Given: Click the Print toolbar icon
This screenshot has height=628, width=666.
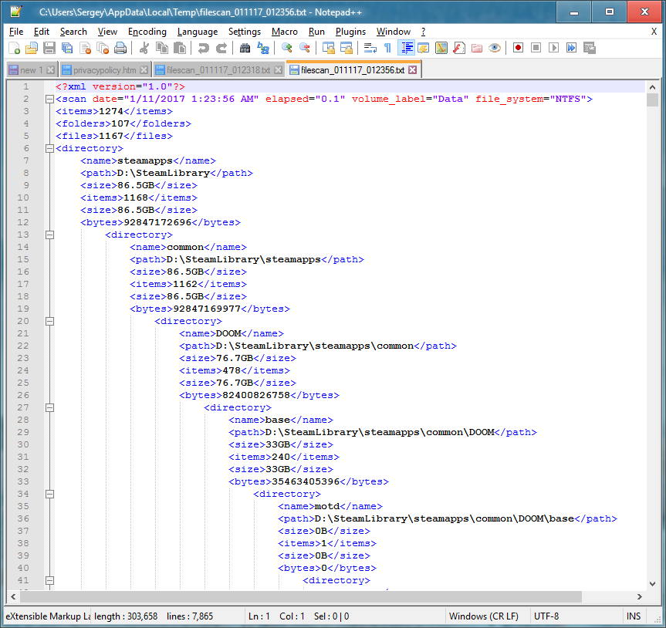Looking at the screenshot, I should tap(120, 48).
